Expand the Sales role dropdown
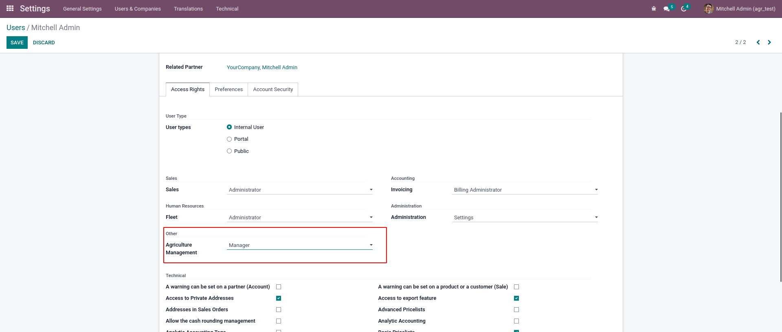 coord(299,190)
